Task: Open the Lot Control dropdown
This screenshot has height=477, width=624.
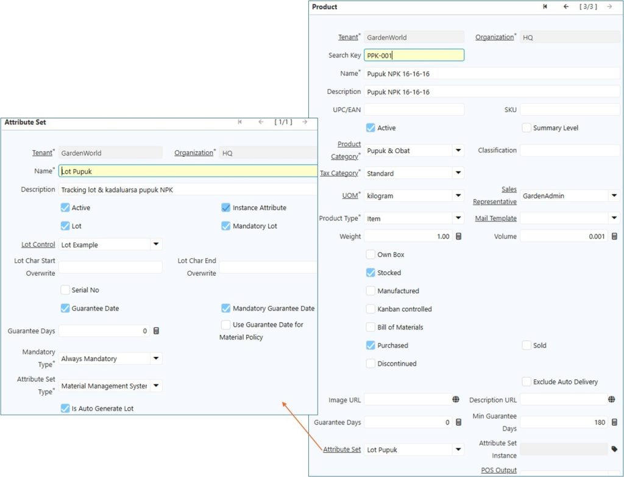Action: 156,245
